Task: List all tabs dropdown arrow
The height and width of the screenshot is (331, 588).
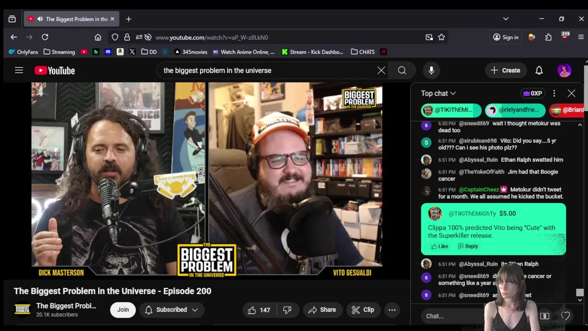Action: pyautogui.click(x=506, y=19)
